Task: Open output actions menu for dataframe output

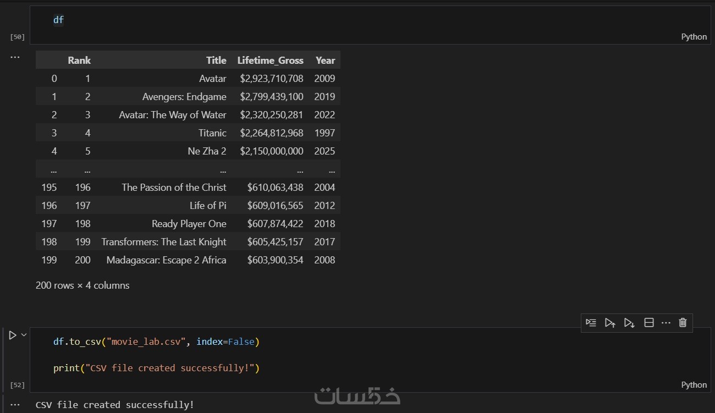Action: 15,57
